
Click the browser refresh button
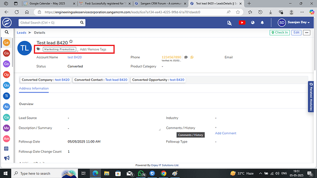pos(17,12)
